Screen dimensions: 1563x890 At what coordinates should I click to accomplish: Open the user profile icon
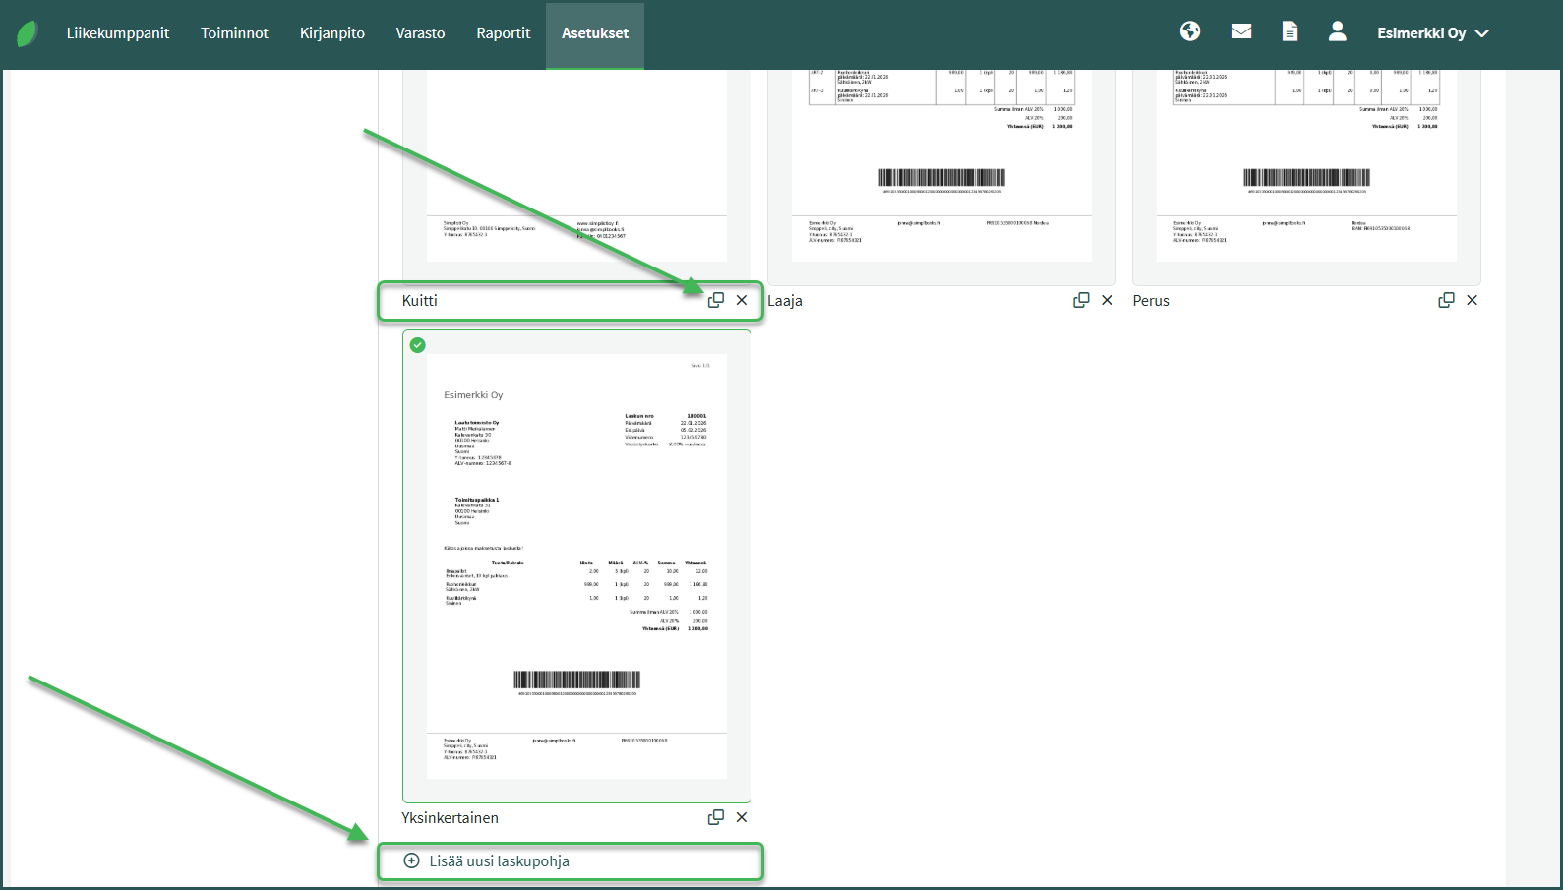coord(1337,31)
